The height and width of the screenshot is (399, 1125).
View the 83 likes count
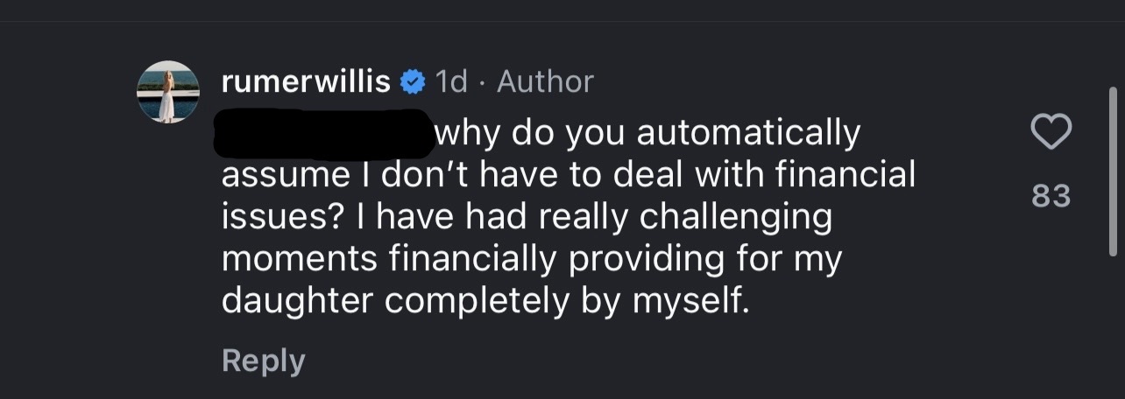coord(1051,196)
